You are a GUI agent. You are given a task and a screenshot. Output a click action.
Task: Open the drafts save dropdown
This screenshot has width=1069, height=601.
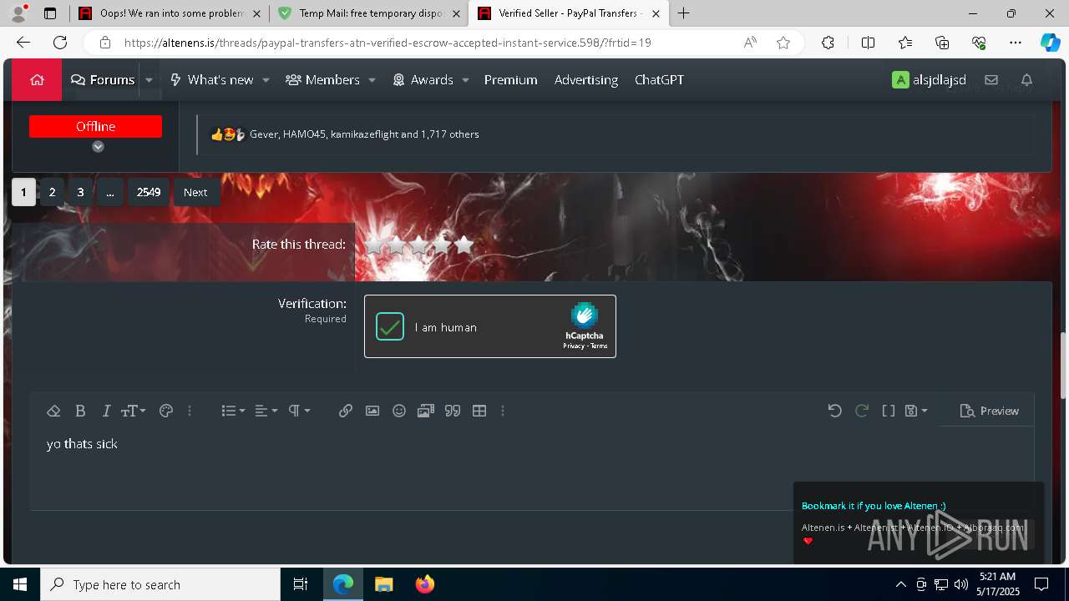tap(917, 411)
